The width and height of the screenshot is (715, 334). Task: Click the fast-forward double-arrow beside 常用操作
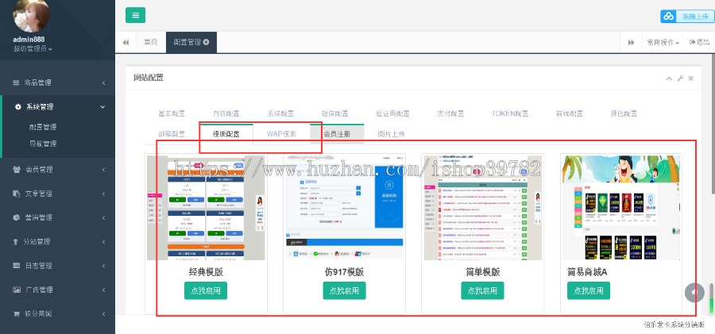[x=632, y=42]
